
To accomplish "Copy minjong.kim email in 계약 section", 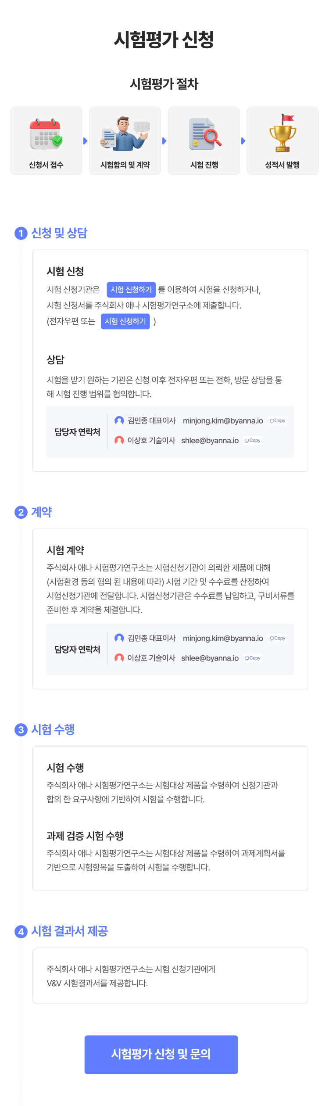I will [x=278, y=638].
